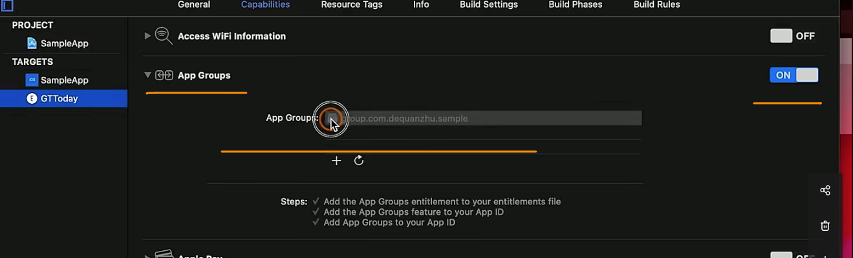Image resolution: width=853 pixels, height=258 pixels.
Task: Turn off the App Groups switch
Action: click(x=794, y=75)
